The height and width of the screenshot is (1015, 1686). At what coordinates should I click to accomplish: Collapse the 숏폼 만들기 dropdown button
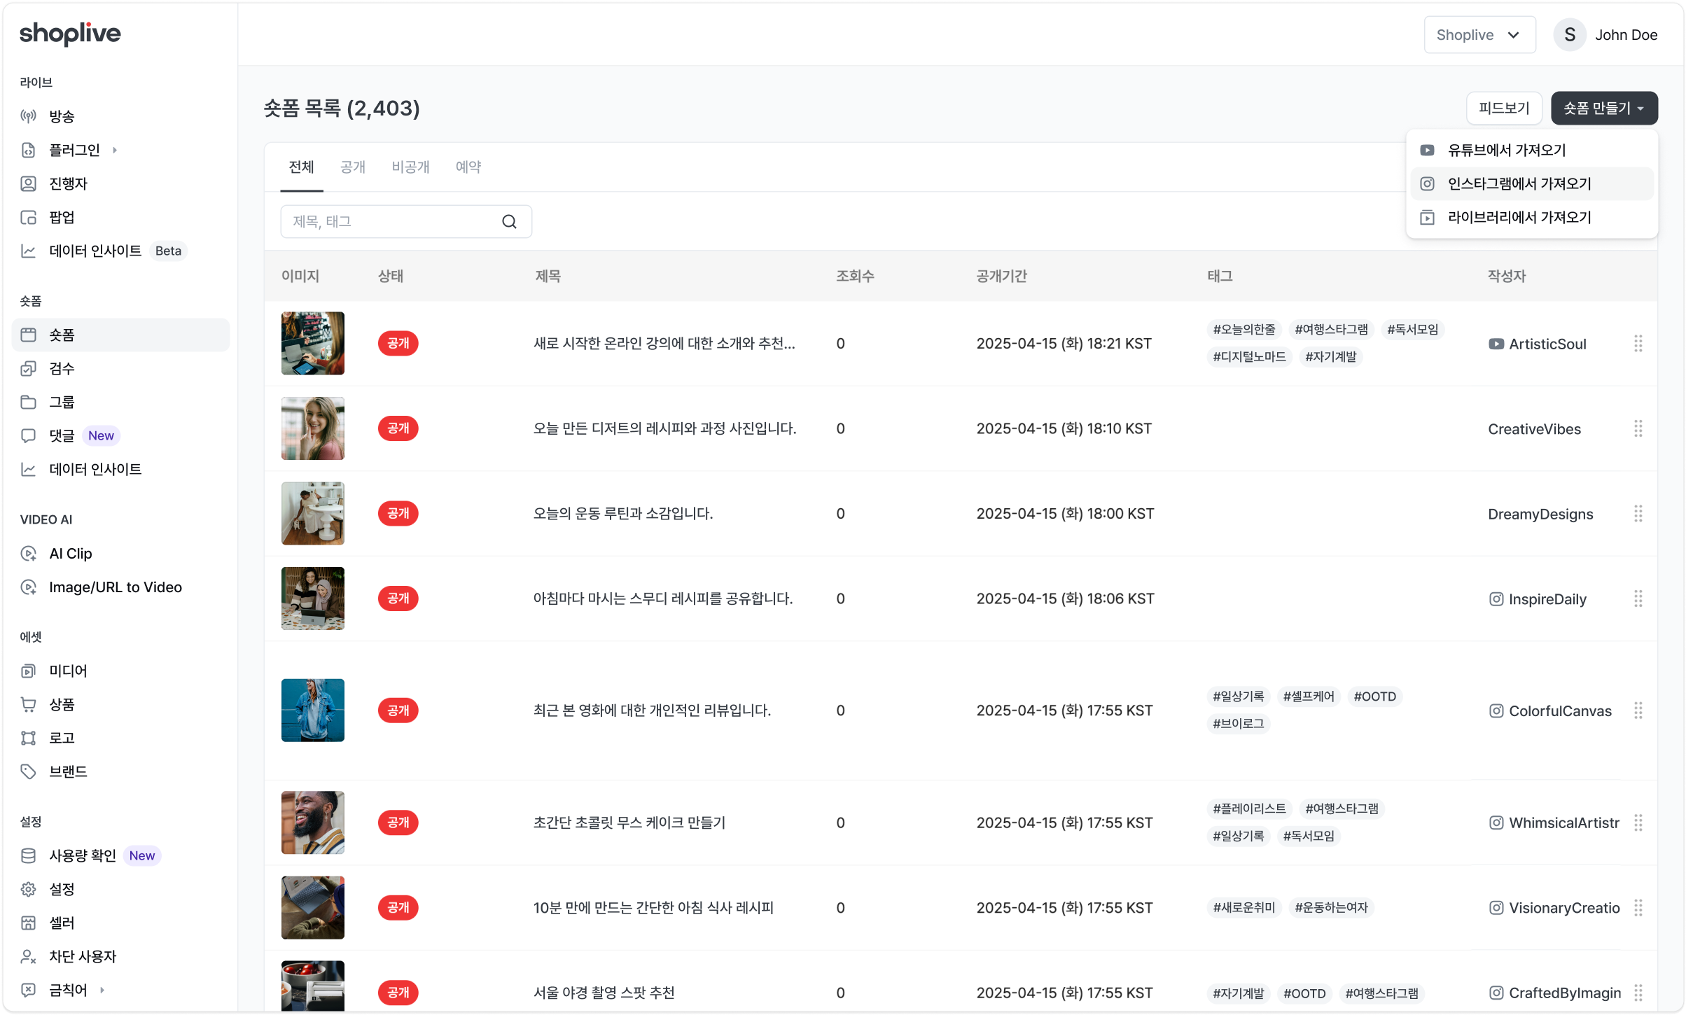coord(1604,108)
